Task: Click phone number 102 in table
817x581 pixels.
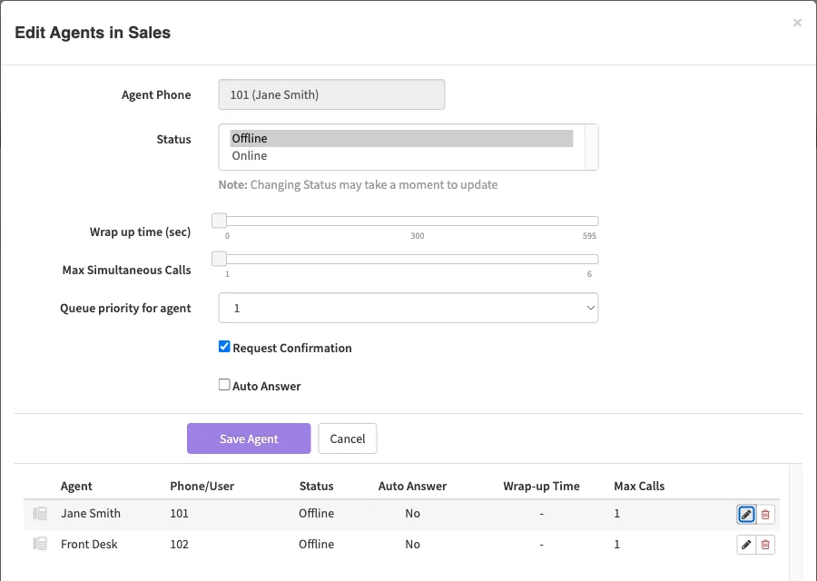Action: pos(179,544)
